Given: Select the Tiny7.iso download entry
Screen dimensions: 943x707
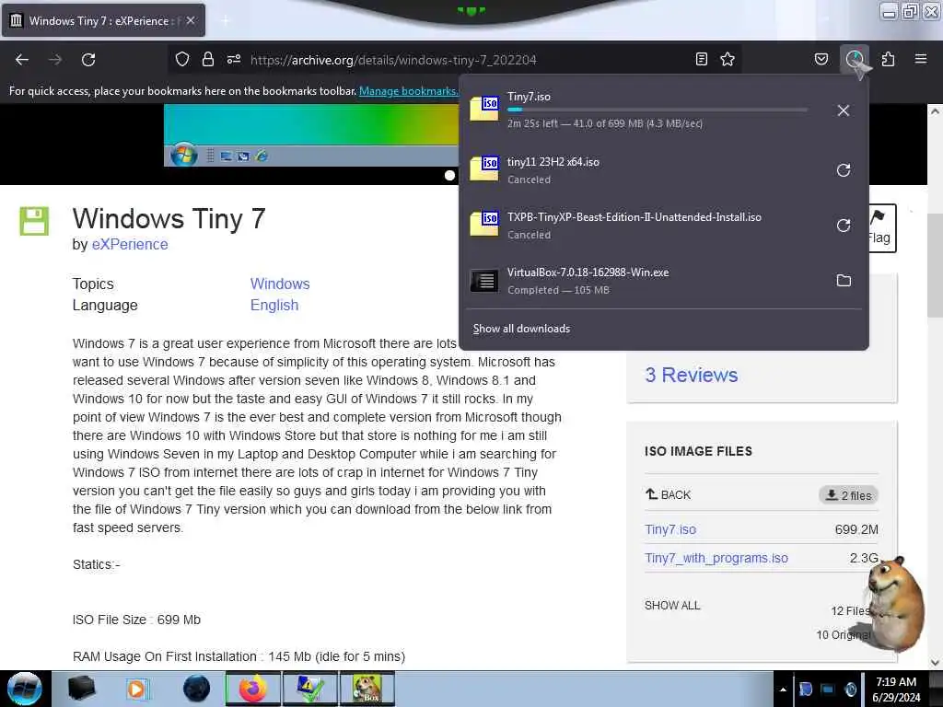Looking at the screenshot, I should tap(644, 110).
